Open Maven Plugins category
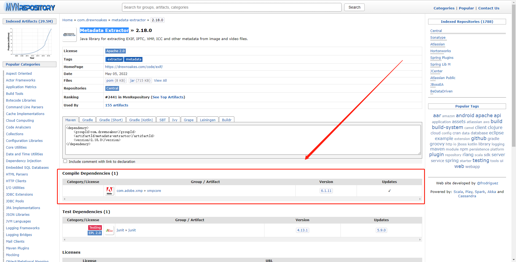The height and width of the screenshot is (262, 516). point(17,248)
